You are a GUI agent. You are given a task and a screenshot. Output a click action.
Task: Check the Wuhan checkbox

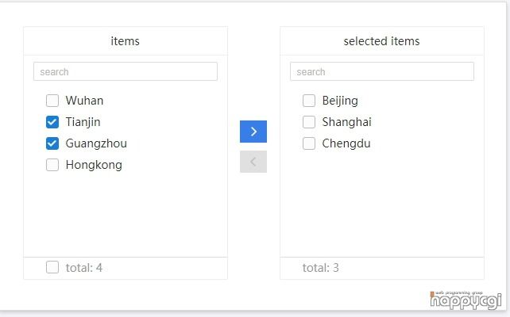52,101
